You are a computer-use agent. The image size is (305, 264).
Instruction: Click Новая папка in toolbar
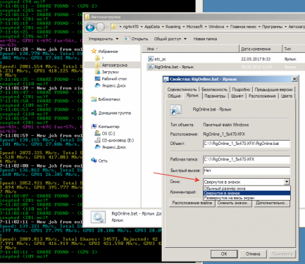tap(205, 39)
